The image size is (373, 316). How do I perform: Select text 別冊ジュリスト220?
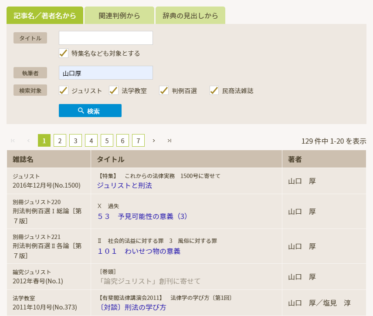click(37, 202)
